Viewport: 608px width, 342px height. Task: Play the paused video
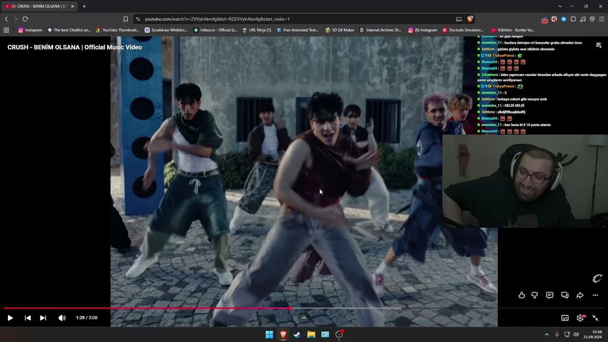coord(10,318)
